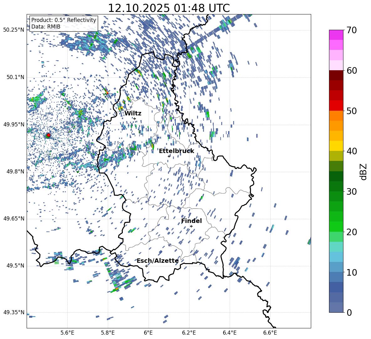Image resolution: width=371 pixels, height=339 pixels.
Task: Click the red radar site marker
Action: click(x=48, y=135)
